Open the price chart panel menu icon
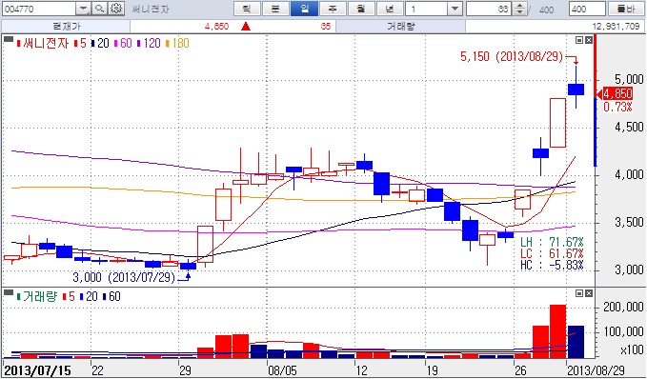This screenshot has height=379, width=647. click(x=8, y=40)
